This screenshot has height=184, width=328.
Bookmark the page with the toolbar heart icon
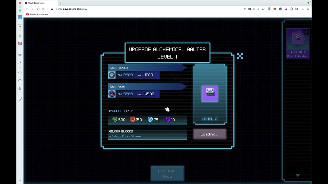tap(263, 9)
